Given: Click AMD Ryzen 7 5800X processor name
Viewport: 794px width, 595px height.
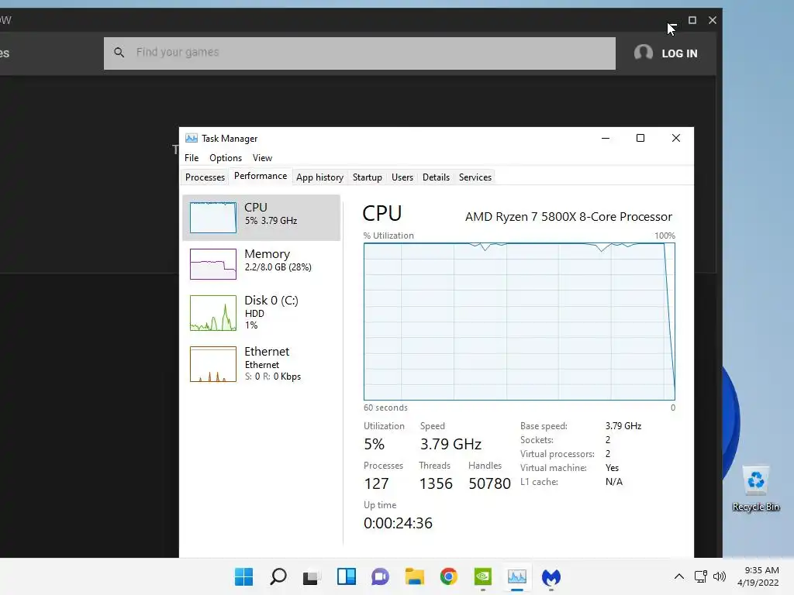Looking at the screenshot, I should pyautogui.click(x=568, y=217).
